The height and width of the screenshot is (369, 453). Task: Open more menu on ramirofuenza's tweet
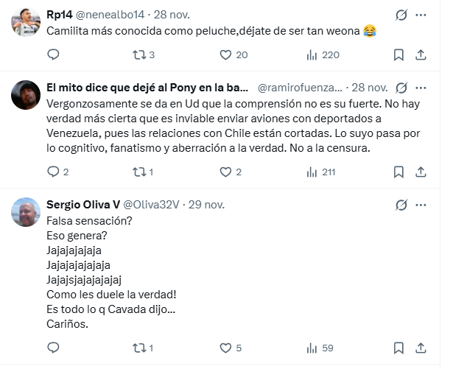click(421, 86)
